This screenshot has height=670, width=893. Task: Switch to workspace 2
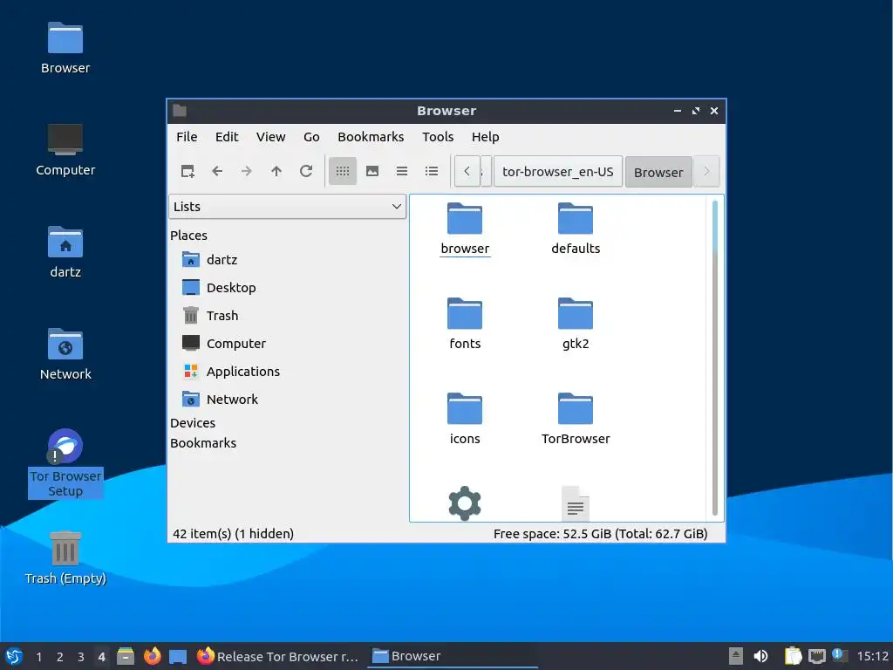pos(60,657)
